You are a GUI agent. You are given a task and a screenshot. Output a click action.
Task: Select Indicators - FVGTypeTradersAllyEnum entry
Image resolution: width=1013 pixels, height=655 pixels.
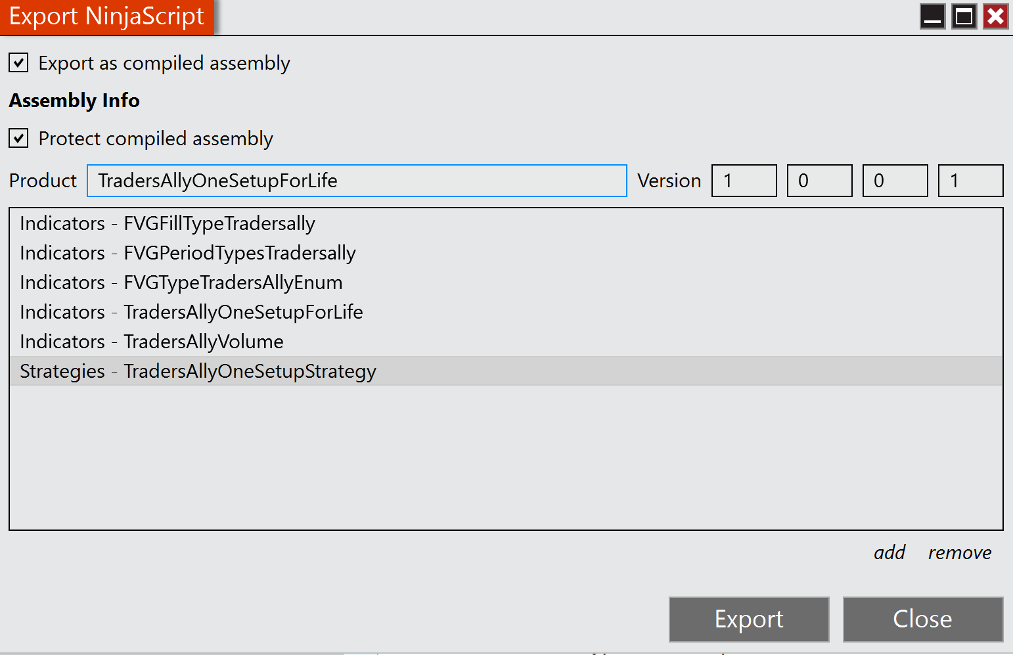(x=181, y=282)
